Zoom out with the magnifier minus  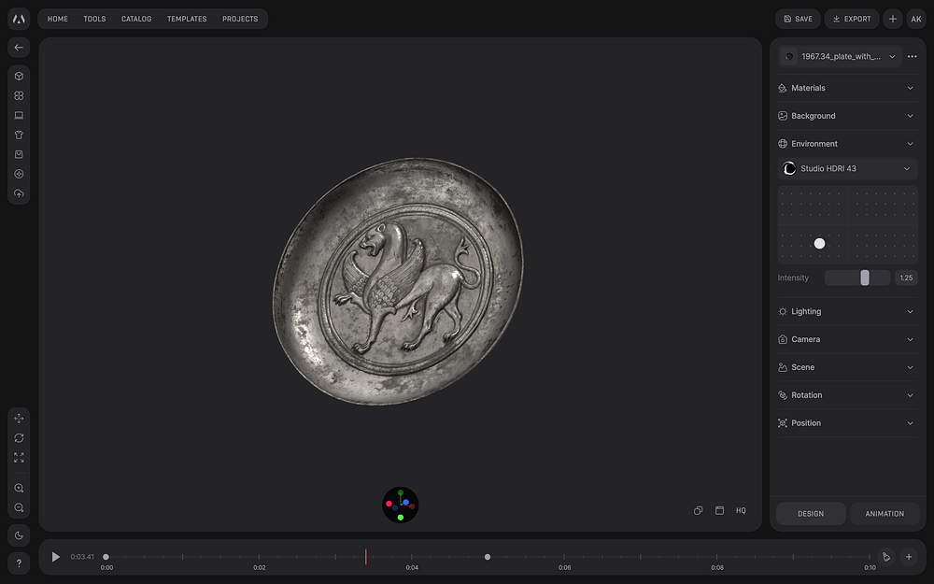click(19, 507)
